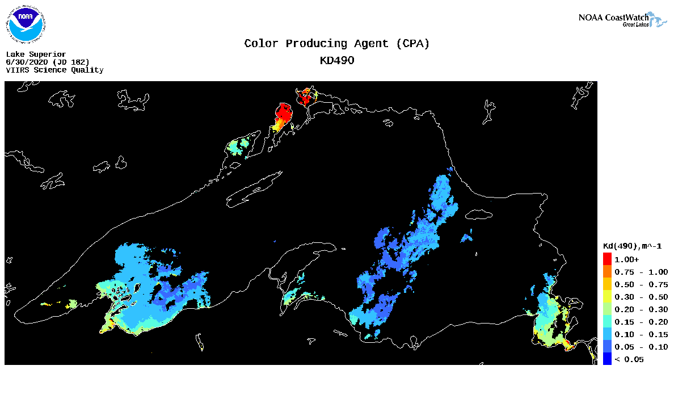This screenshot has height=399, width=674.
Task: Click the '0.20 - 0.30' legend label
Action: tap(641, 309)
